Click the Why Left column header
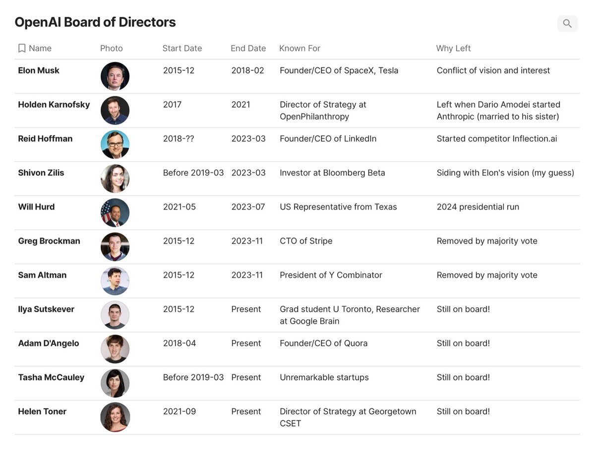The image size is (595, 453). 453,48
